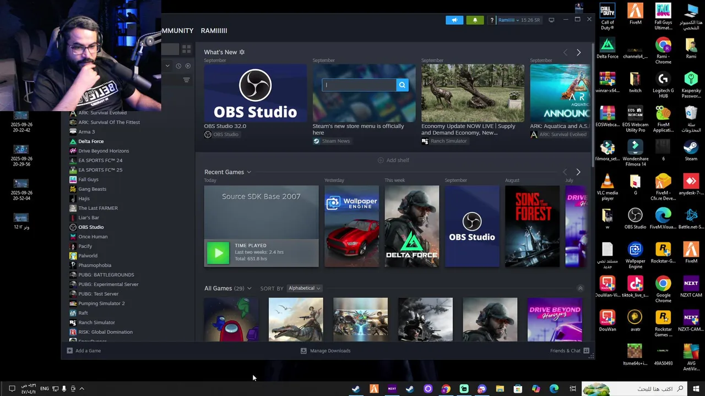Select Liar's Bar in library list

pyautogui.click(x=89, y=218)
